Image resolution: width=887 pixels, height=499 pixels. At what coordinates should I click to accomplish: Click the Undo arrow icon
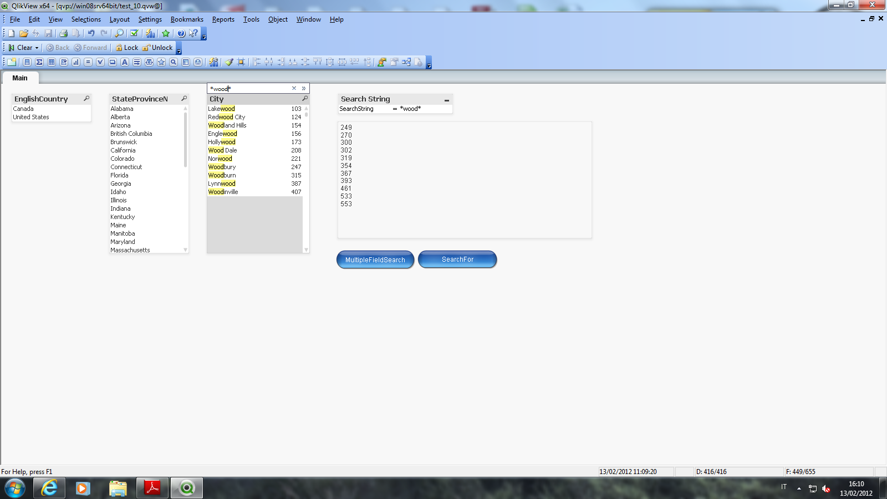pyautogui.click(x=91, y=33)
